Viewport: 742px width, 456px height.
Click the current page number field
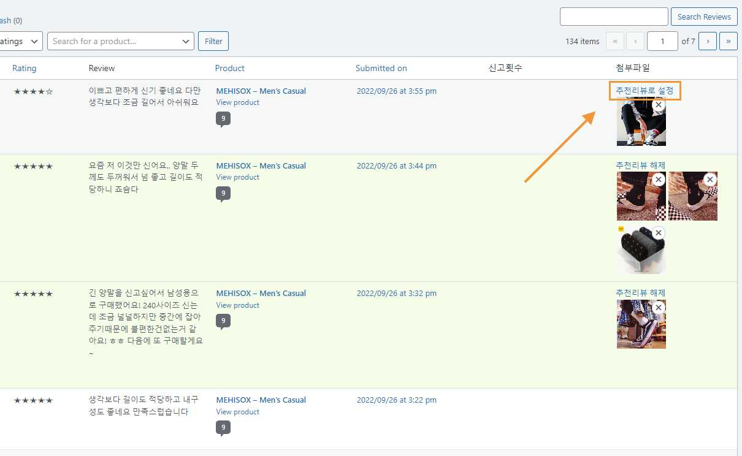pyautogui.click(x=662, y=41)
